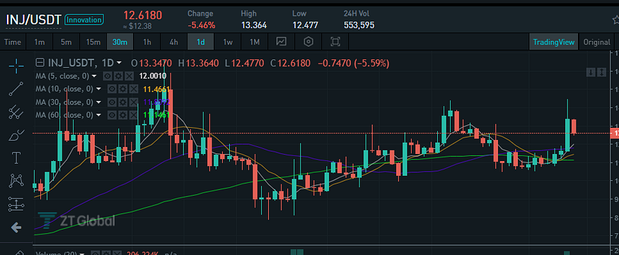
Task: Click the back arrow in left toolbar
Action: [16, 227]
